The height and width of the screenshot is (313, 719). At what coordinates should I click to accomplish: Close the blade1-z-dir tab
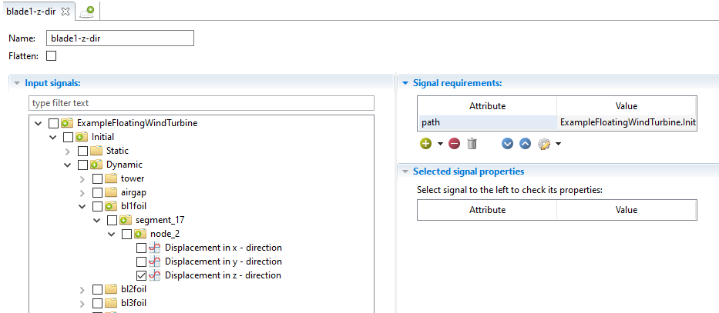[66, 11]
